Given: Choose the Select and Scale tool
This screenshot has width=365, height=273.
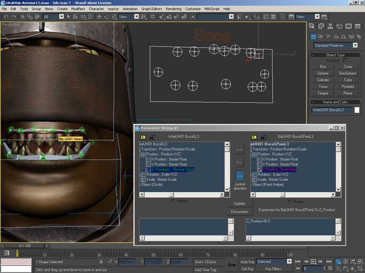Looking at the screenshot, I should click(x=114, y=17).
